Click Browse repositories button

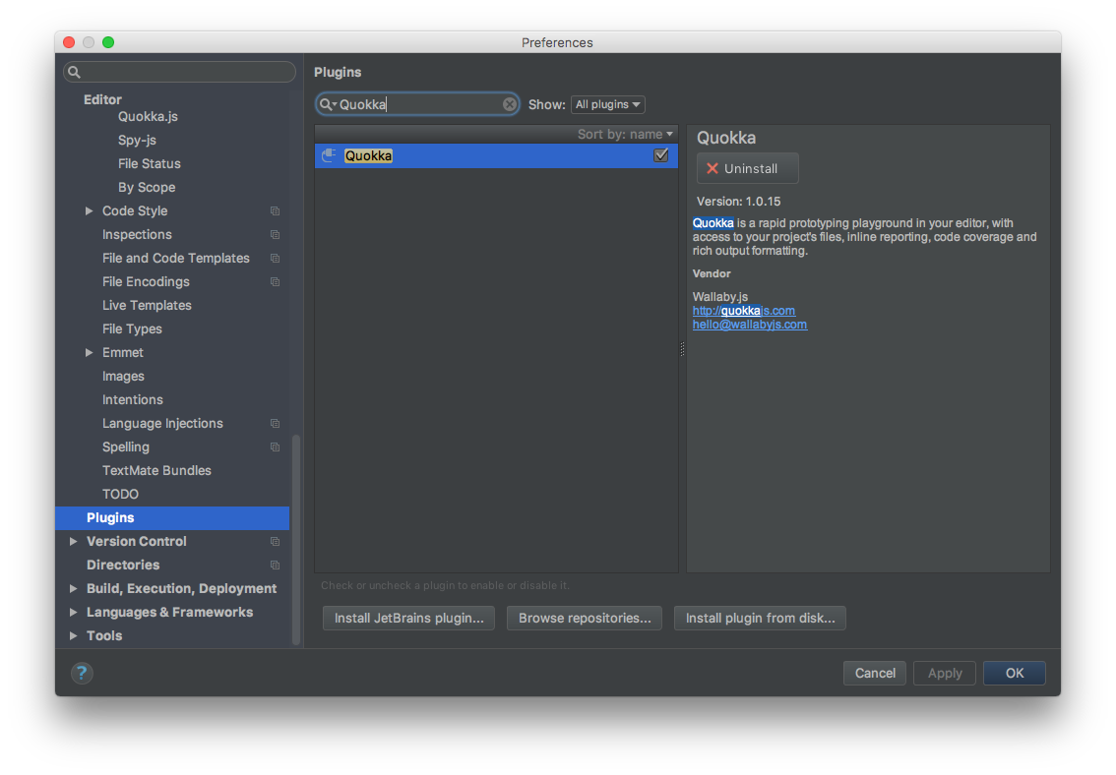click(585, 618)
